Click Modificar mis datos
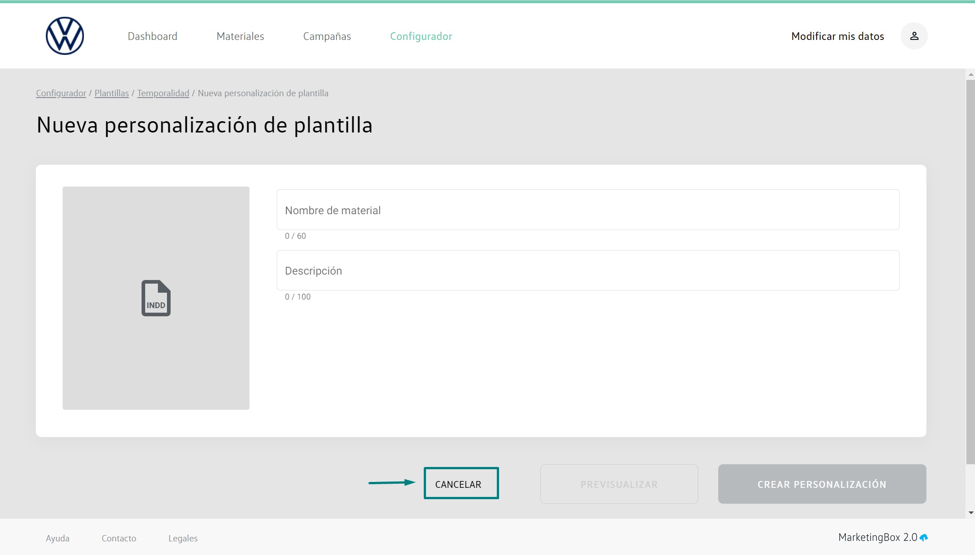Viewport: 975px width, 555px height. pyautogui.click(x=837, y=36)
